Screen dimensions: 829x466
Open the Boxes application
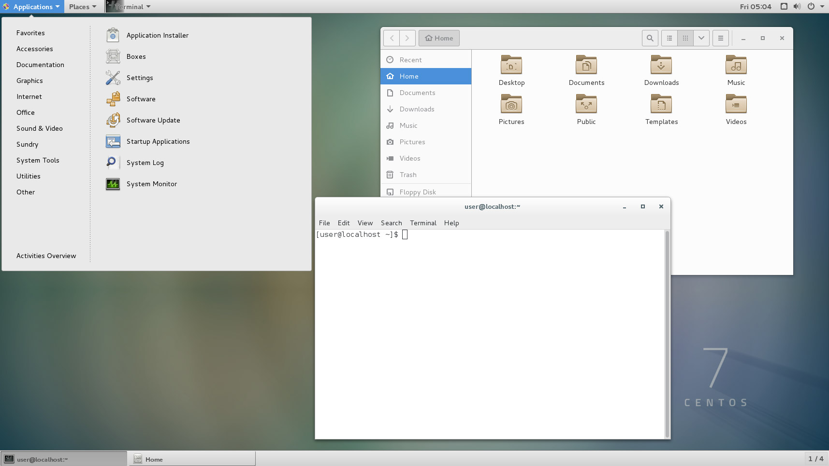coord(136,56)
